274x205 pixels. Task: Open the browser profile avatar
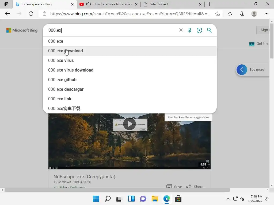(x=254, y=14)
